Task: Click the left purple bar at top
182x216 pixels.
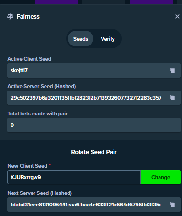Action: [x=57, y=2]
